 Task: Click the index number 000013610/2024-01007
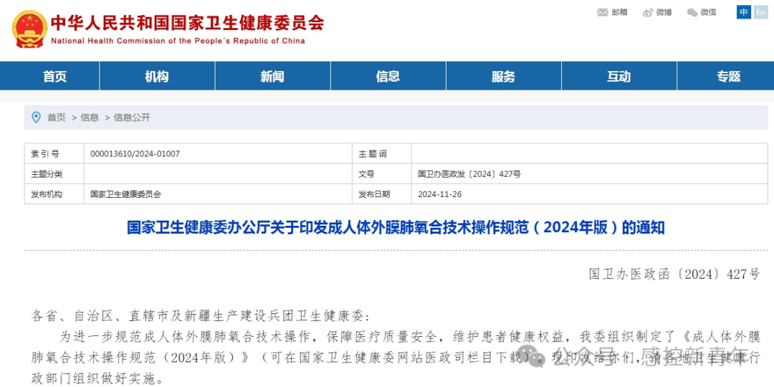pos(135,154)
